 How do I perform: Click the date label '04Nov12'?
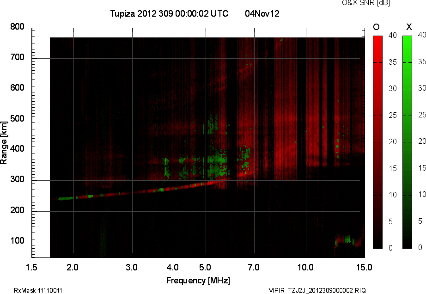point(262,13)
